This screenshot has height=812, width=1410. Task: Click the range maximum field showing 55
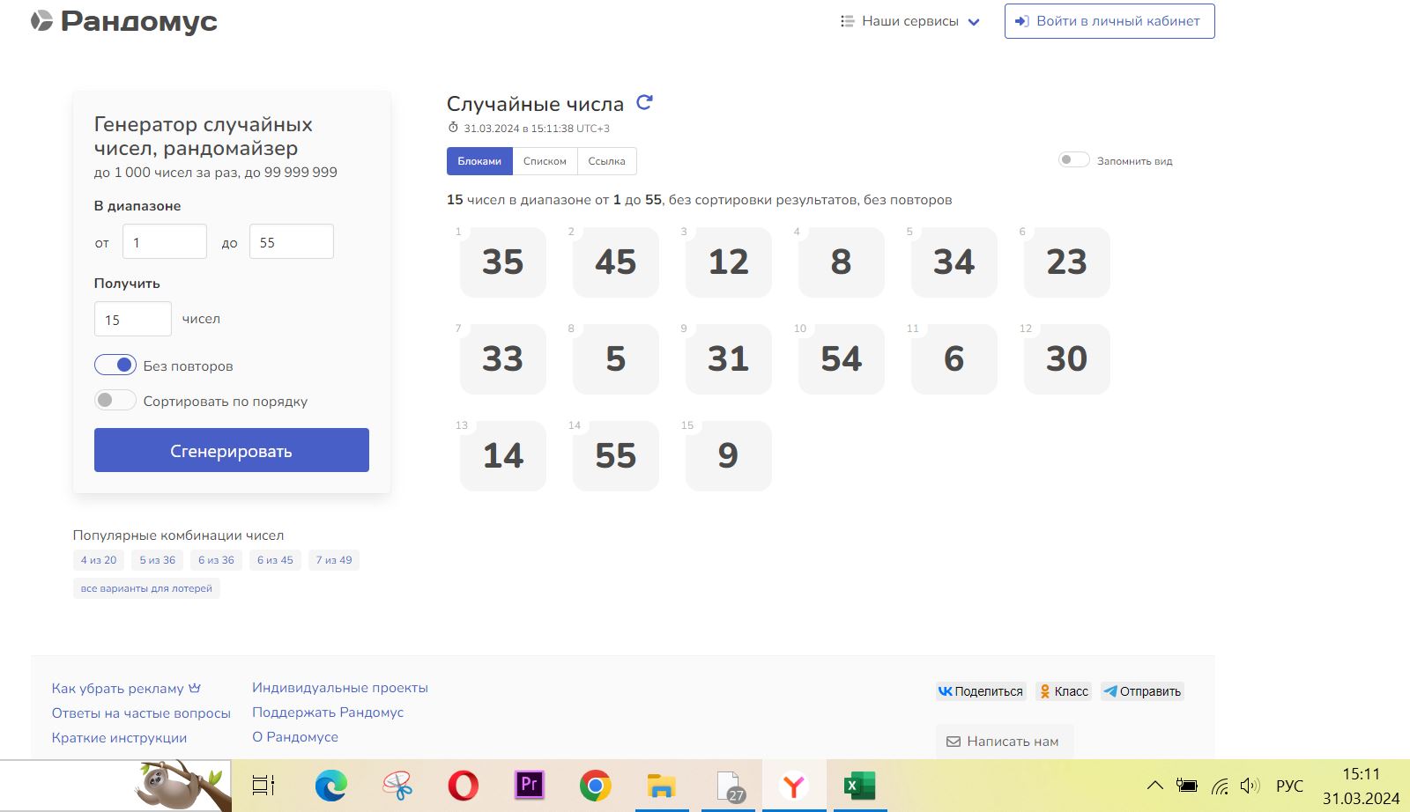click(x=291, y=242)
